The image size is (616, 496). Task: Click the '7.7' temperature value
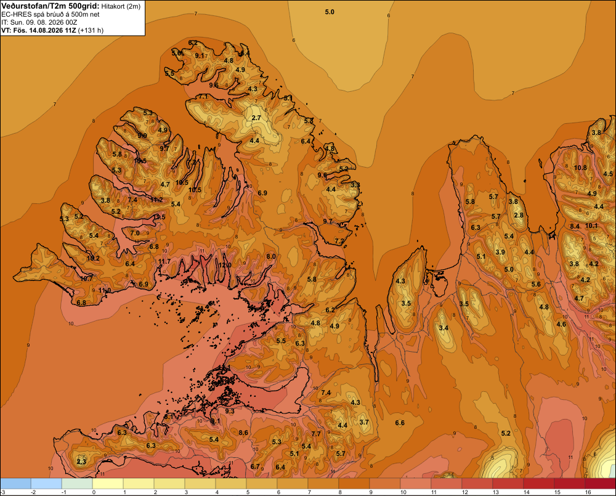[316, 434]
